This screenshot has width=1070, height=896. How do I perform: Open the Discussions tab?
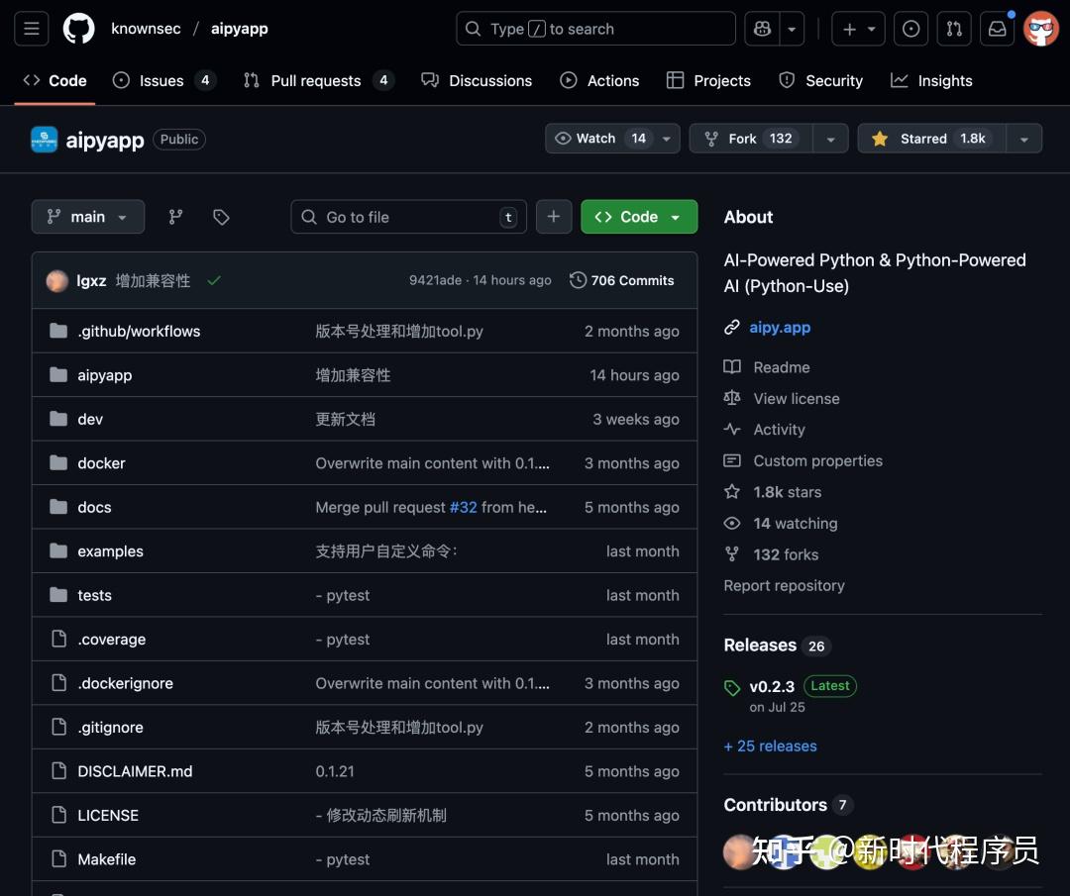point(477,80)
